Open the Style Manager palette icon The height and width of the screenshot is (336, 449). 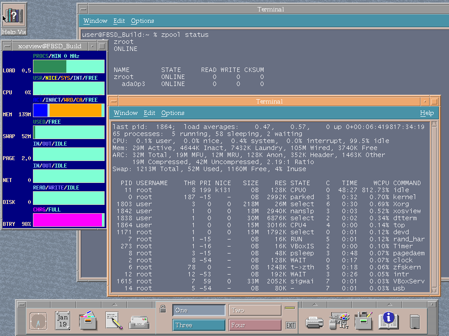click(x=339, y=321)
